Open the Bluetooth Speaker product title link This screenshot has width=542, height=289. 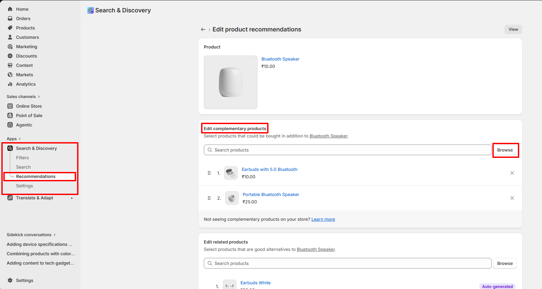tap(281, 59)
